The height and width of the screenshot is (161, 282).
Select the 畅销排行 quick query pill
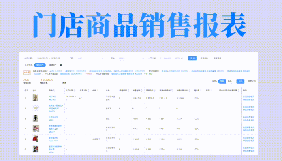tap(40, 65)
